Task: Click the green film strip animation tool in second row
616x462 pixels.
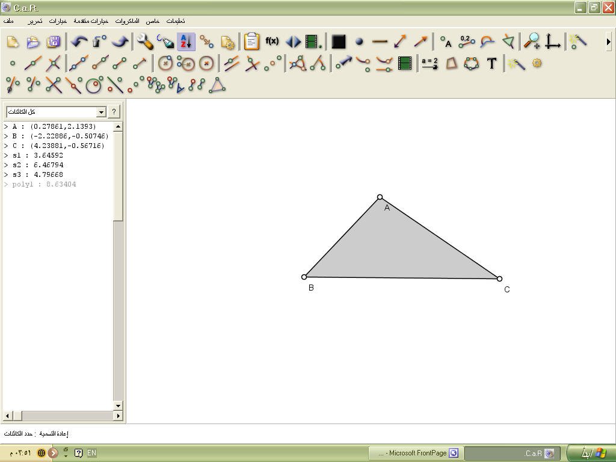Action: [x=405, y=63]
